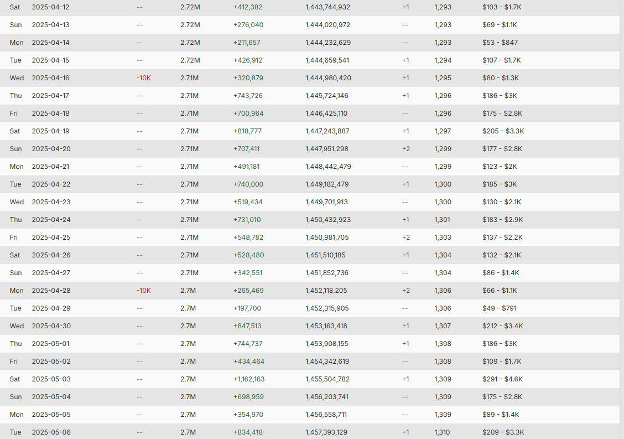Click total views 1,452,118,205

[x=326, y=291]
